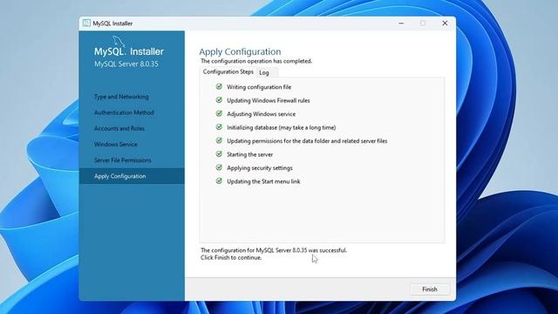Click the 'Apply Configuration' page heading
The height and width of the screenshot is (314, 558).
[x=240, y=51]
